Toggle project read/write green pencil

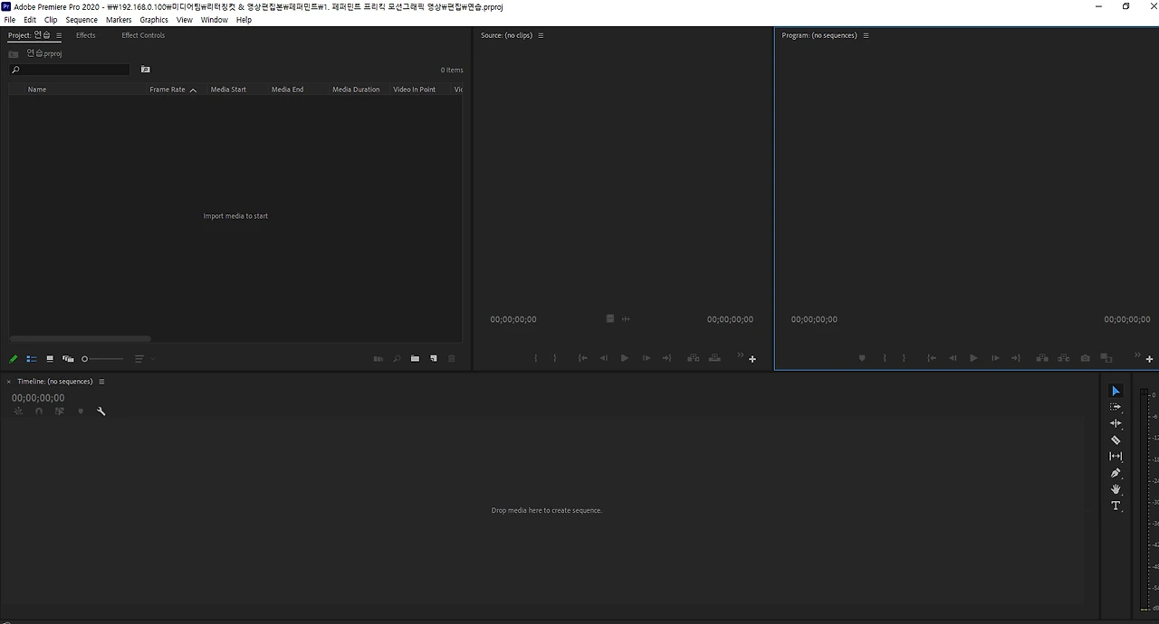coord(14,359)
